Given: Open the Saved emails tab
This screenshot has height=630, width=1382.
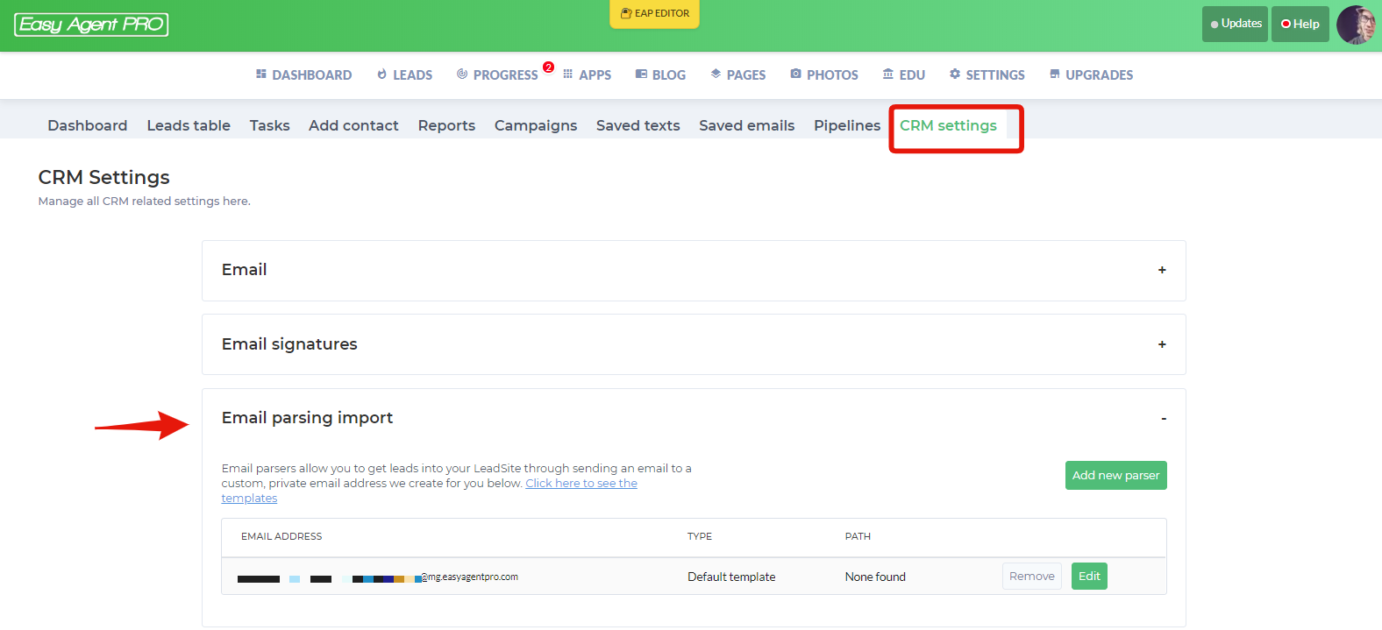Looking at the screenshot, I should click(747, 125).
